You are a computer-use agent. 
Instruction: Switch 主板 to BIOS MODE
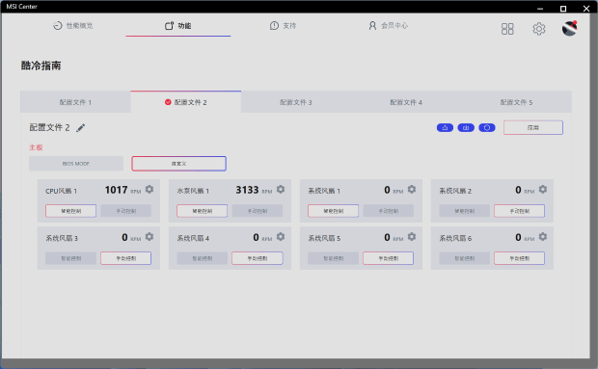pos(76,164)
